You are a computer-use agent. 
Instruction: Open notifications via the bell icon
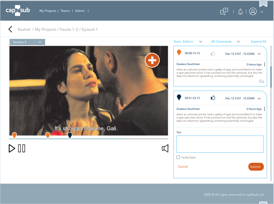click(240, 12)
